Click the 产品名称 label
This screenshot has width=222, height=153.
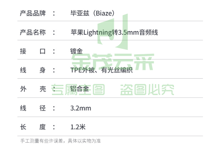click(33, 32)
